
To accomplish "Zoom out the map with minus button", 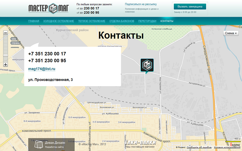I will [x=5, y=33].
